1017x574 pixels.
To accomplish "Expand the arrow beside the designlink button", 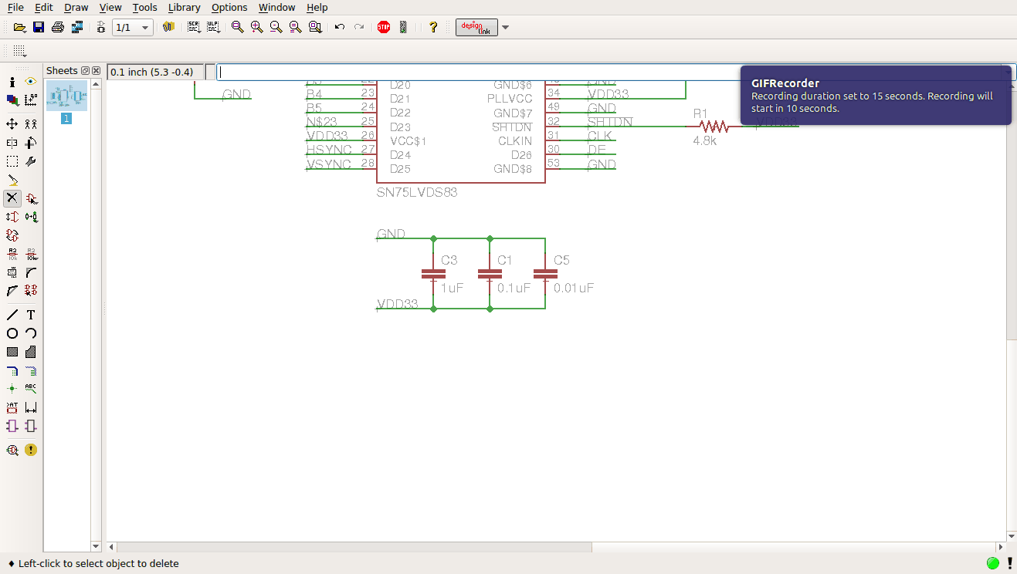I will [505, 28].
